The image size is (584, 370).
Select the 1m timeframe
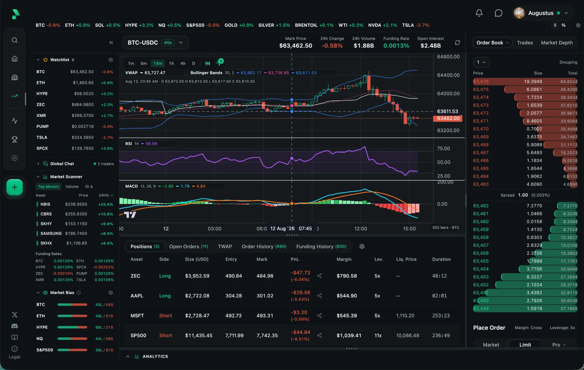(x=131, y=63)
